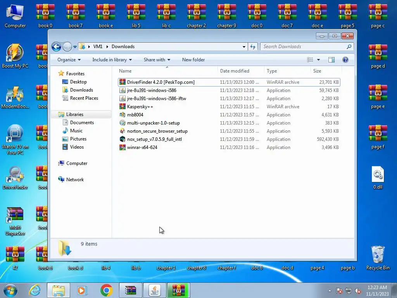Viewport: 397px width, 298px height.
Task: Select Desktop under Favorites
Action: point(78,82)
